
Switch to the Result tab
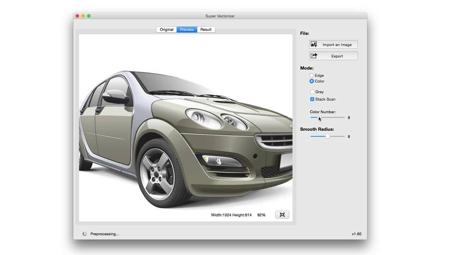(x=206, y=29)
